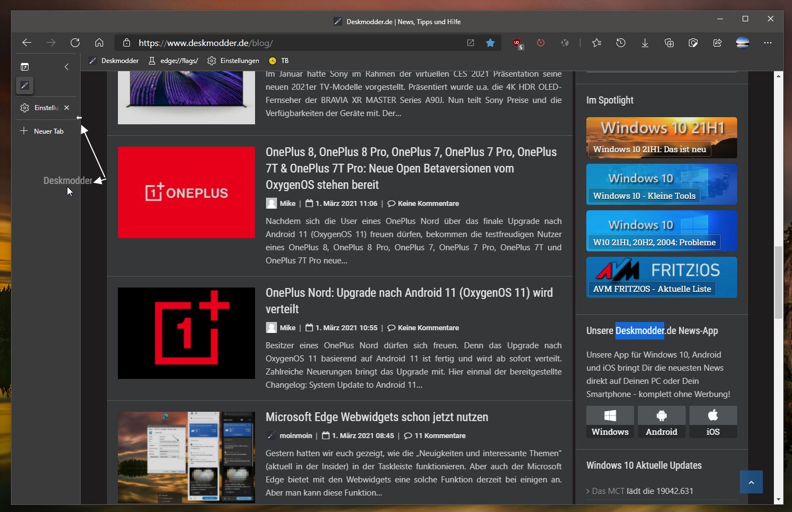The width and height of the screenshot is (792, 512).
Task: Get the Android news app
Action: [661, 422]
